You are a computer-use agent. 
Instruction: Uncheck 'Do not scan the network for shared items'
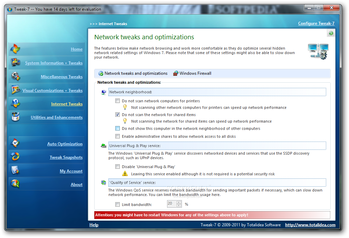[x=117, y=115]
